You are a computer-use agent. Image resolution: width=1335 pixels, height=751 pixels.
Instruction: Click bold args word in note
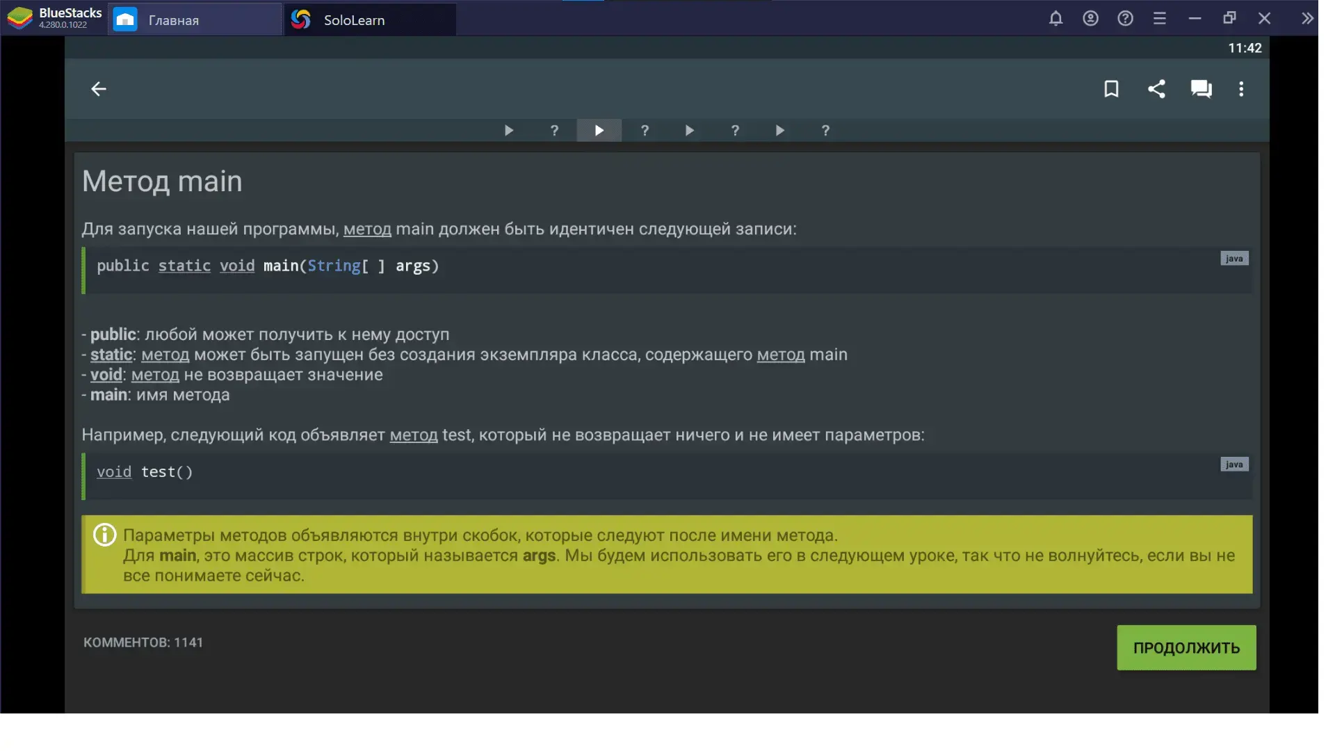point(539,556)
